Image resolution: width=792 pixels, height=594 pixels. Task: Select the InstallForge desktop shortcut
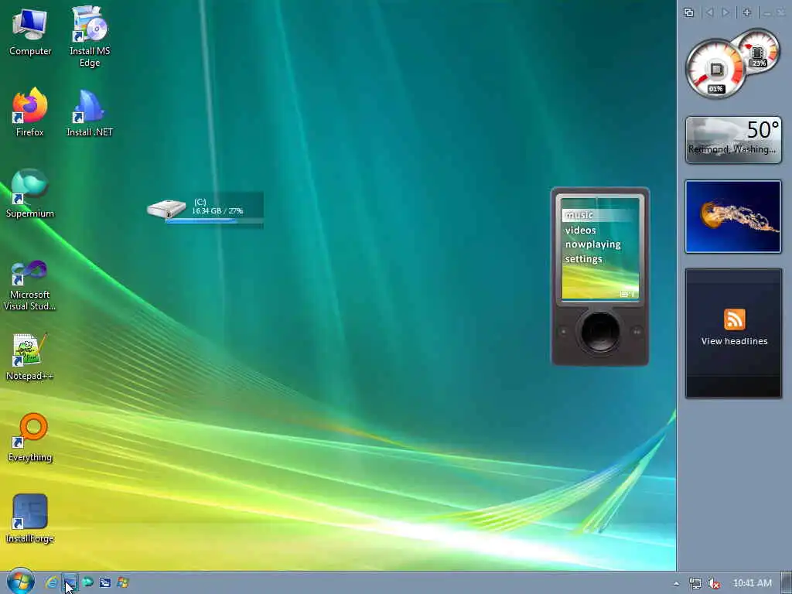pyautogui.click(x=30, y=519)
